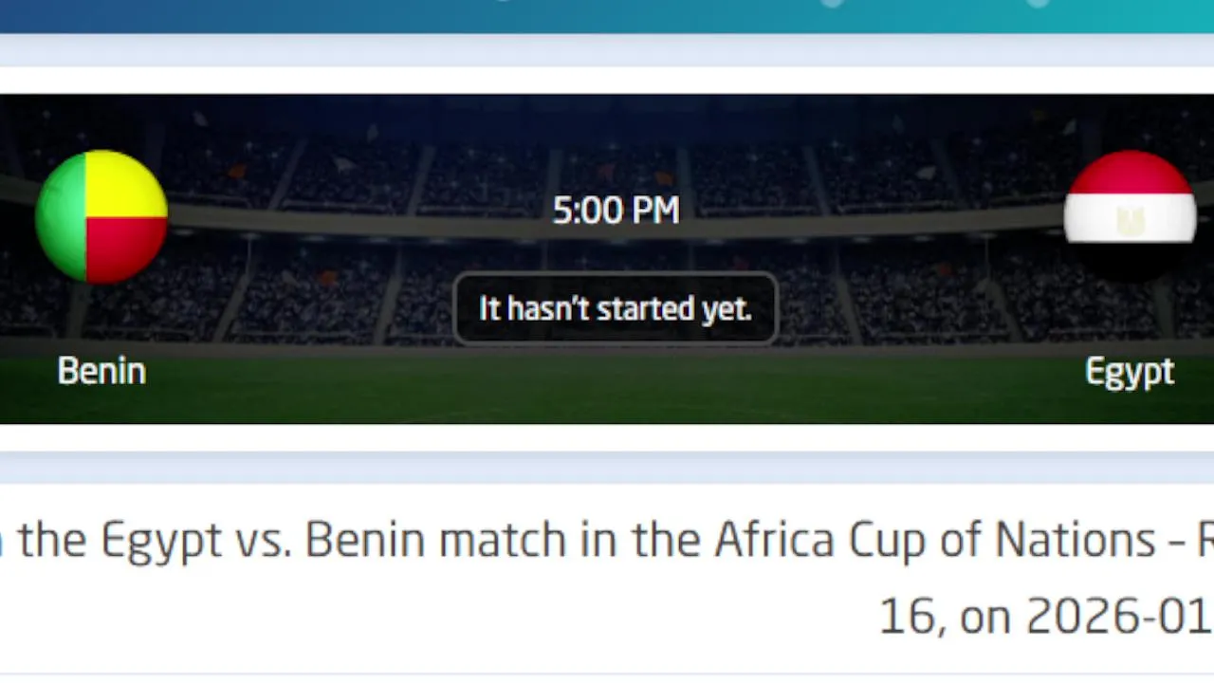Open the Benin team name link

pyautogui.click(x=101, y=371)
